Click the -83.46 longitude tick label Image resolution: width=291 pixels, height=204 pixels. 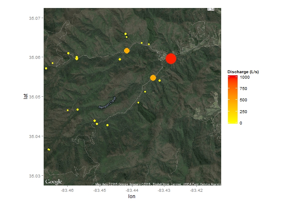67,190
